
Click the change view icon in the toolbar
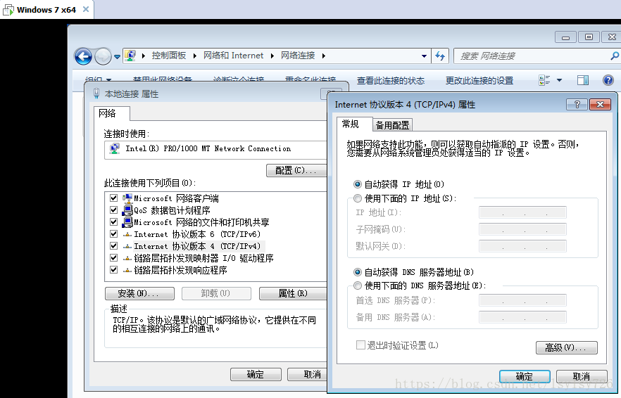click(x=544, y=80)
